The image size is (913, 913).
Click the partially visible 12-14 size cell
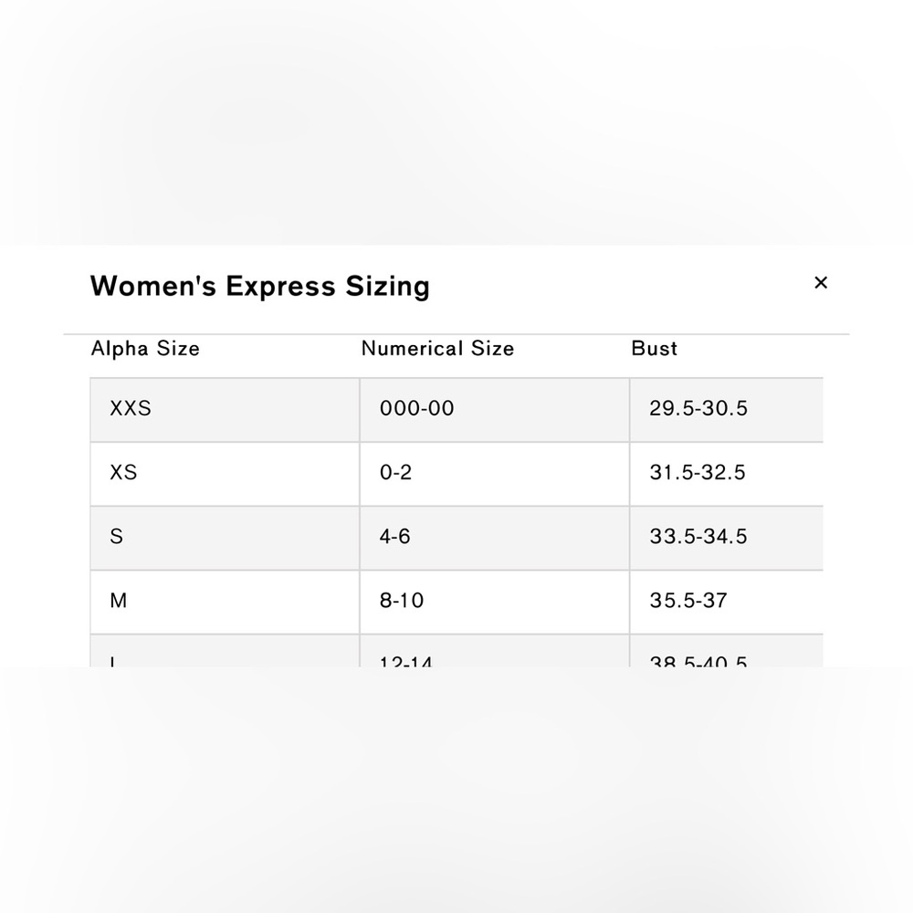[494, 651]
